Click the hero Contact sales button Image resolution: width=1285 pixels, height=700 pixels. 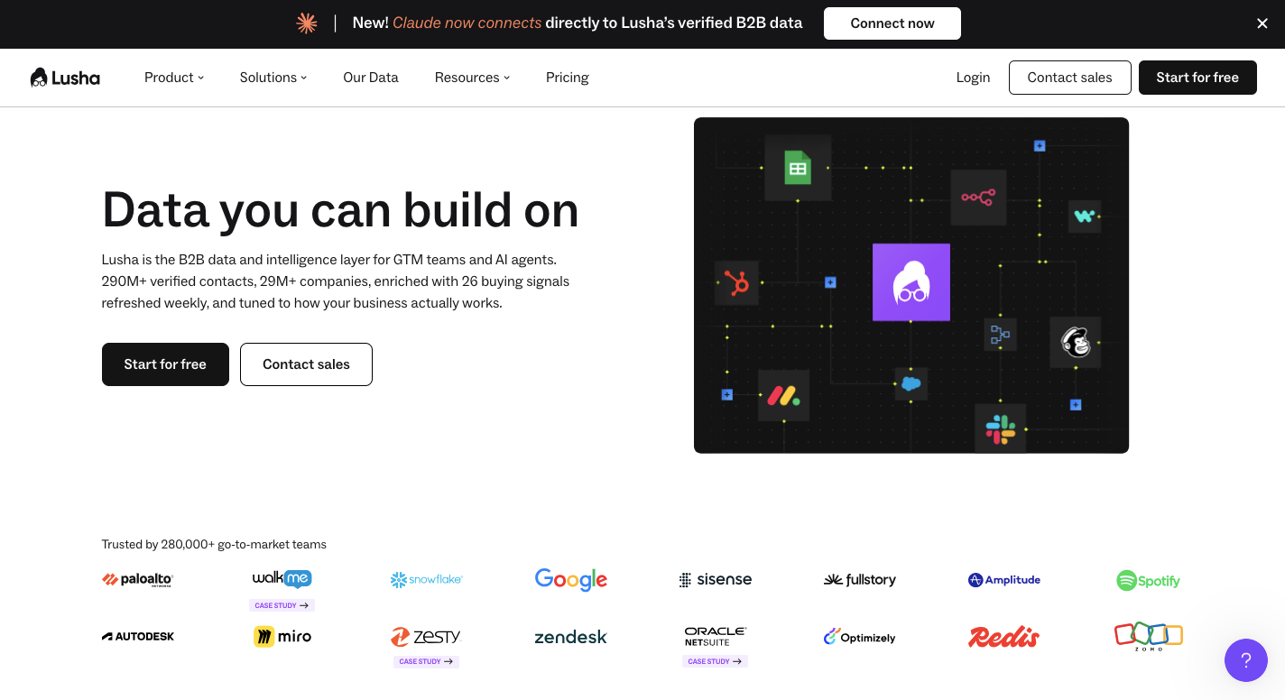coord(306,364)
